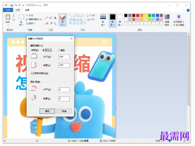Select the Text tool
Screen dimensions: 195x146
(x=55, y=18)
